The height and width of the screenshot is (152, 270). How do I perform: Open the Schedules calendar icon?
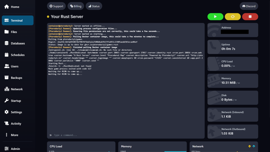pos(7,55)
